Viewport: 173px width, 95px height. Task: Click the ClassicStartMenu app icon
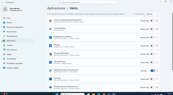[50, 29]
